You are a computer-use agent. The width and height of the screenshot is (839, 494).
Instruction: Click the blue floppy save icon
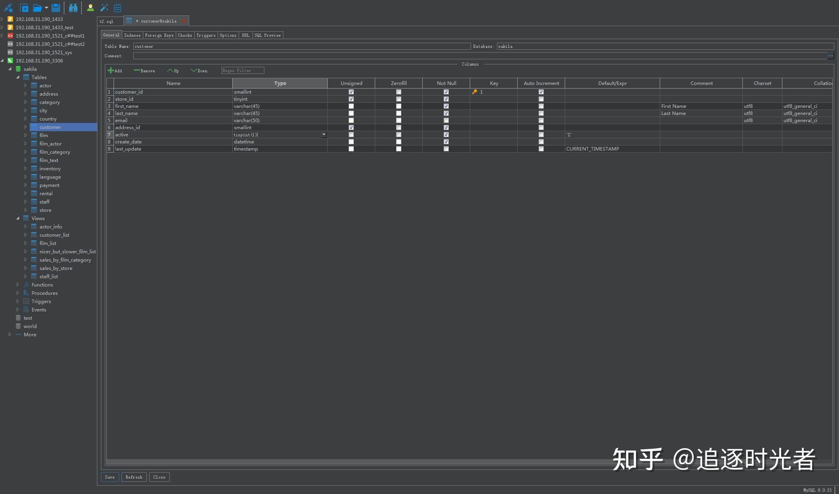click(56, 8)
